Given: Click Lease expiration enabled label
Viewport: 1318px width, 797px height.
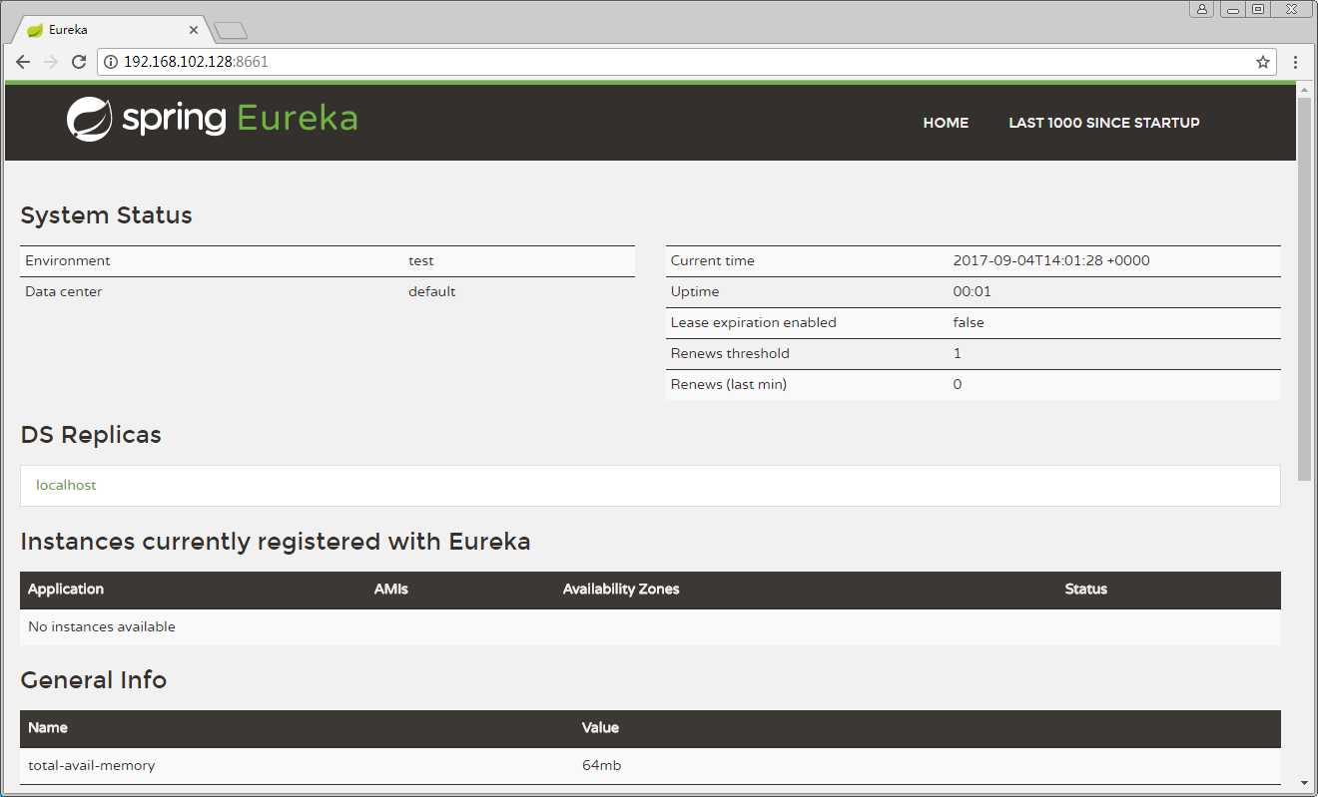Looking at the screenshot, I should pos(754,322).
